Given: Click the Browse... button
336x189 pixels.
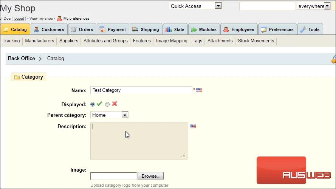Looking at the screenshot, I should (x=151, y=176).
